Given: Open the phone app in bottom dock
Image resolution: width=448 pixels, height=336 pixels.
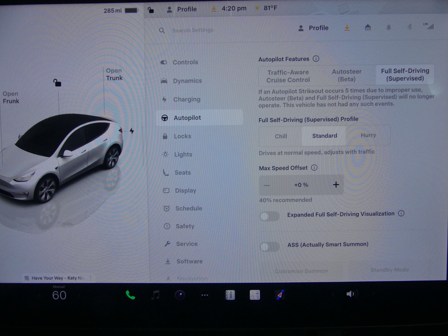Looking at the screenshot, I should pyautogui.click(x=130, y=295).
